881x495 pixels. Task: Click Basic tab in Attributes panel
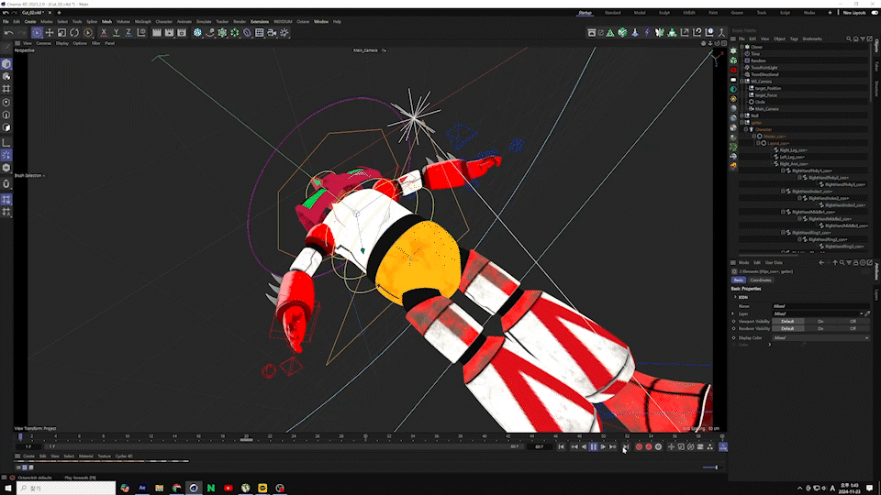pyautogui.click(x=738, y=280)
